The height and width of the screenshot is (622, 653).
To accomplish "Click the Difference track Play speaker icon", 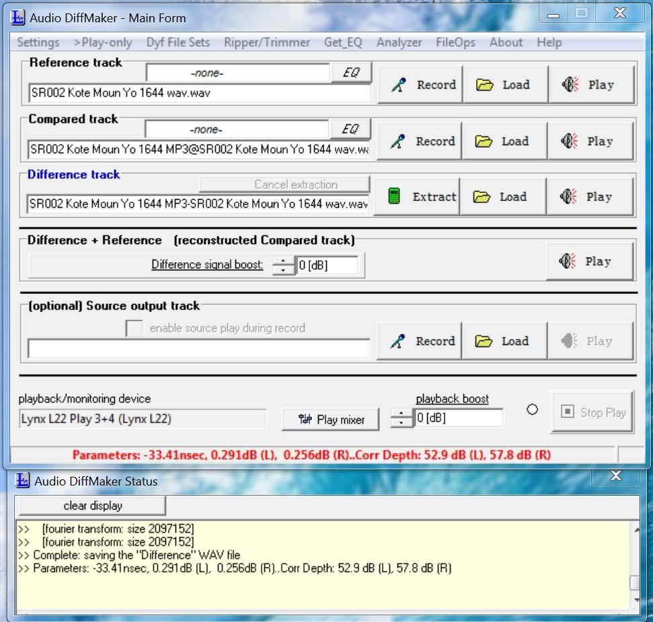I will 568,196.
